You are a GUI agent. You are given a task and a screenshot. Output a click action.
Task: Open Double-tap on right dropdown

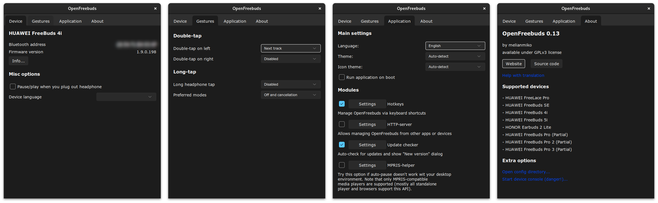pyautogui.click(x=291, y=59)
